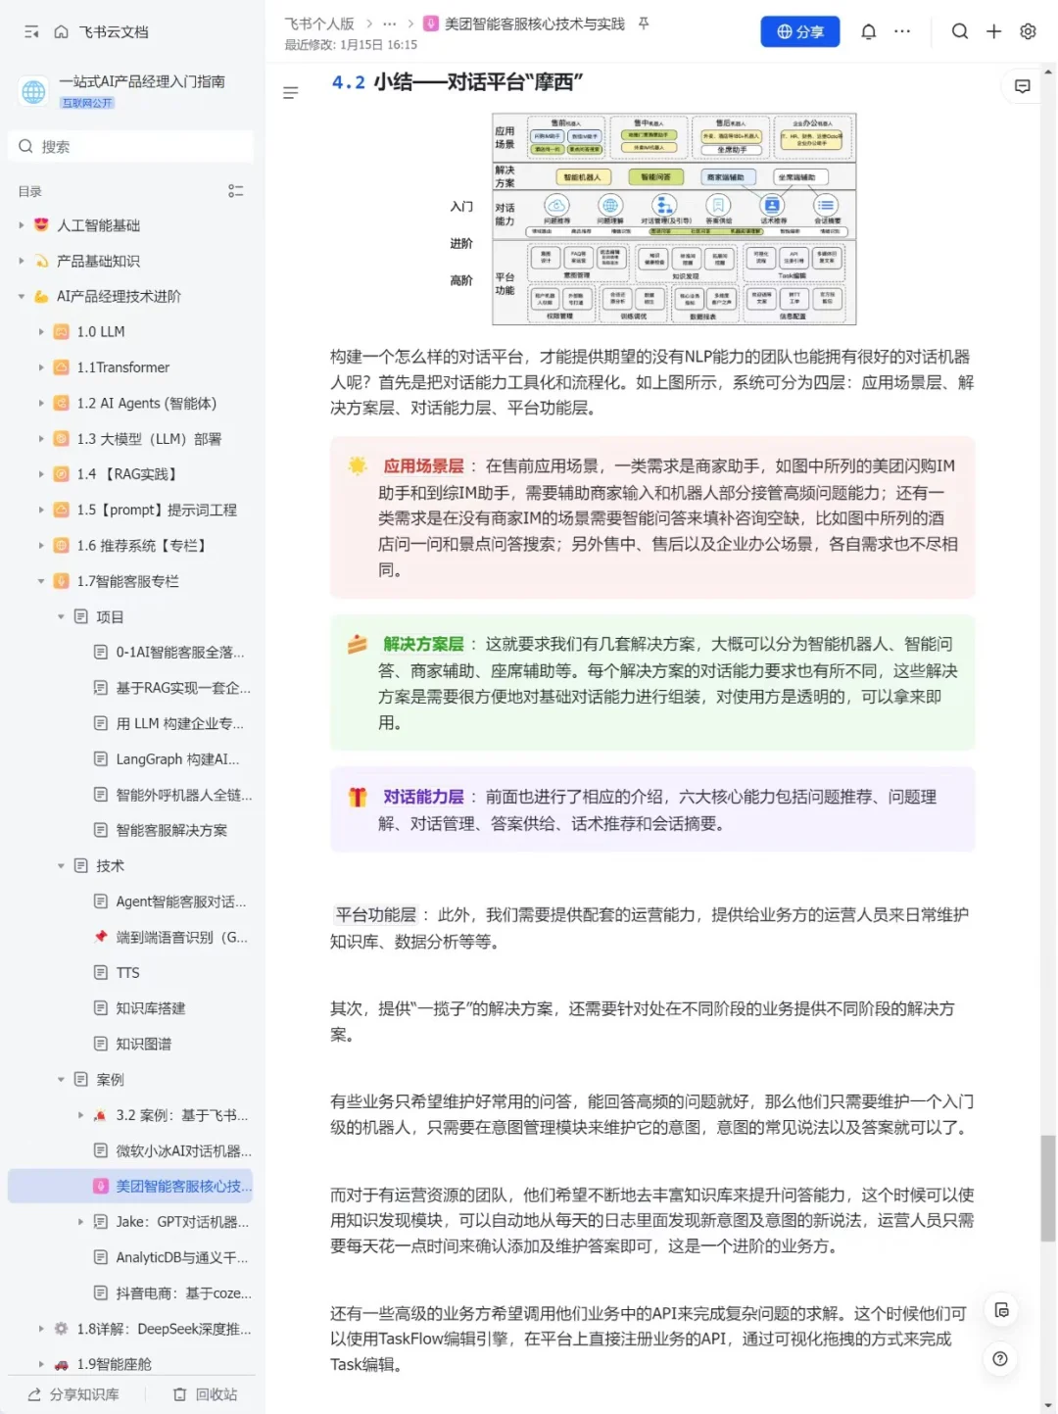Click the sidebar 搜索 input field
This screenshot has height=1414, width=1058.
coord(131,146)
